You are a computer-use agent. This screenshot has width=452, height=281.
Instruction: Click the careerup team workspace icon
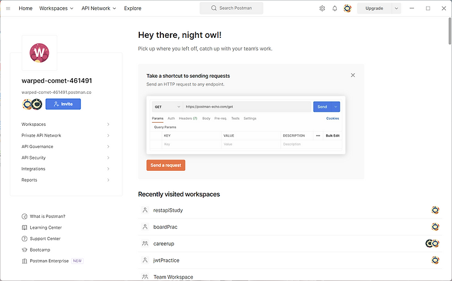[145, 244]
